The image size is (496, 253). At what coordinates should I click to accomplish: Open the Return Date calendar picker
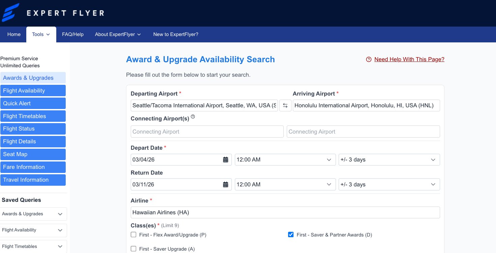(225, 184)
